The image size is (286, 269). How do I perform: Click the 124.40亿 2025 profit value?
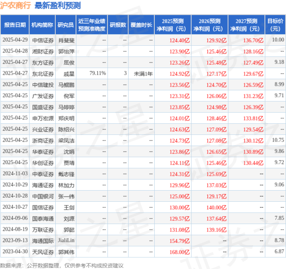(180, 40)
